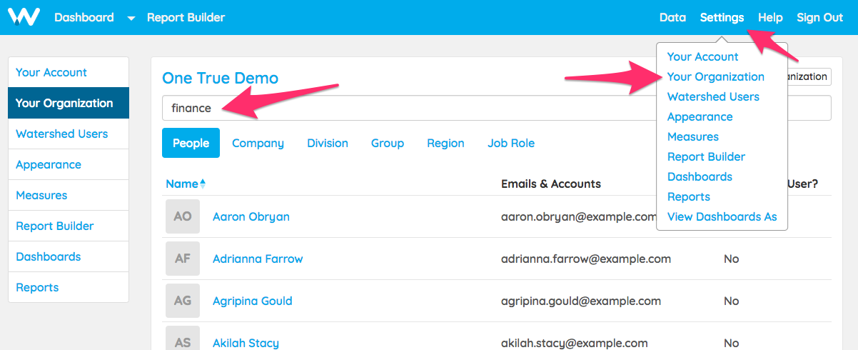Viewport: 858px width, 350px height.
Task: Choose Appearance in the Settings dropdown
Action: coord(700,116)
